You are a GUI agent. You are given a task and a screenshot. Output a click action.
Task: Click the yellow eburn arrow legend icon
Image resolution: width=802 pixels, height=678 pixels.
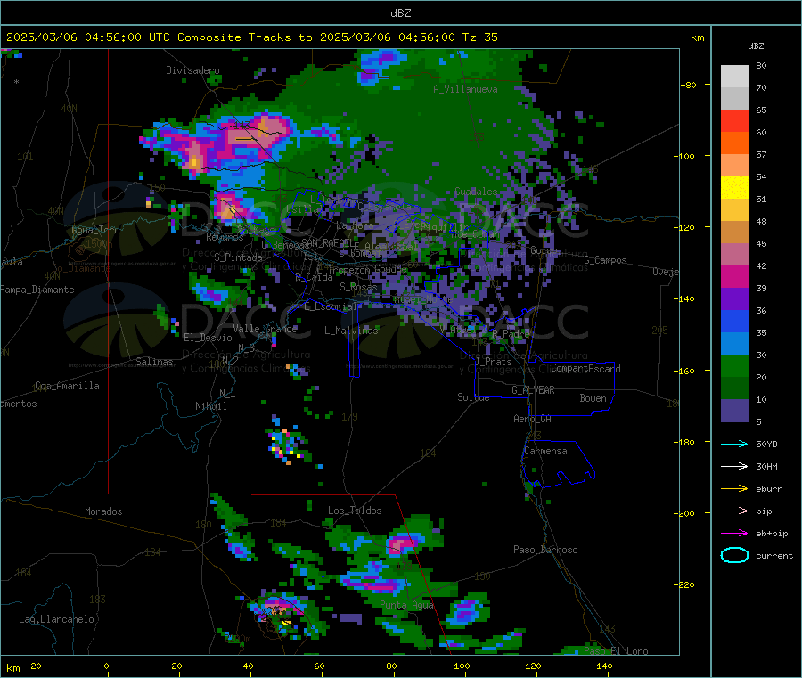coord(734,489)
